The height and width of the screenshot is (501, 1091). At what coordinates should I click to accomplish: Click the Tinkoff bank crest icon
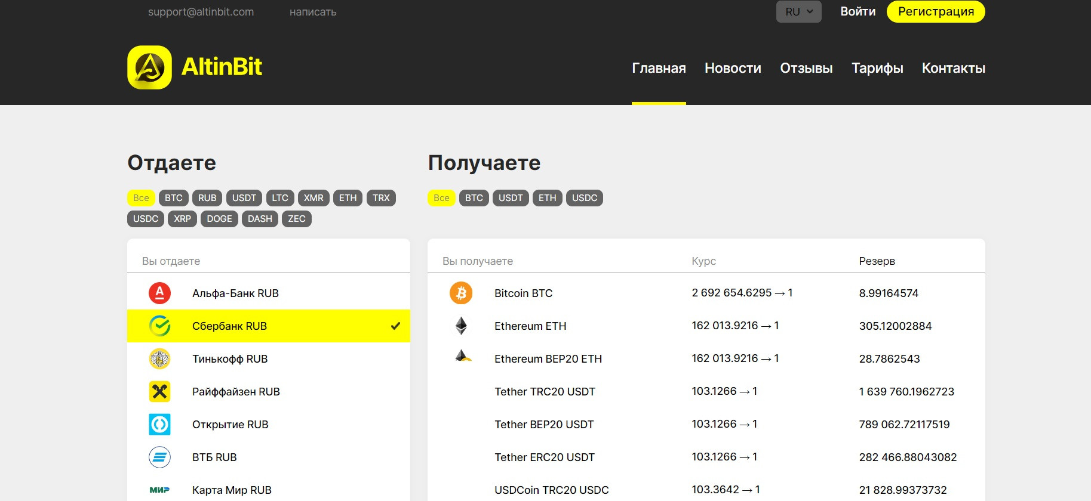pyautogui.click(x=159, y=358)
